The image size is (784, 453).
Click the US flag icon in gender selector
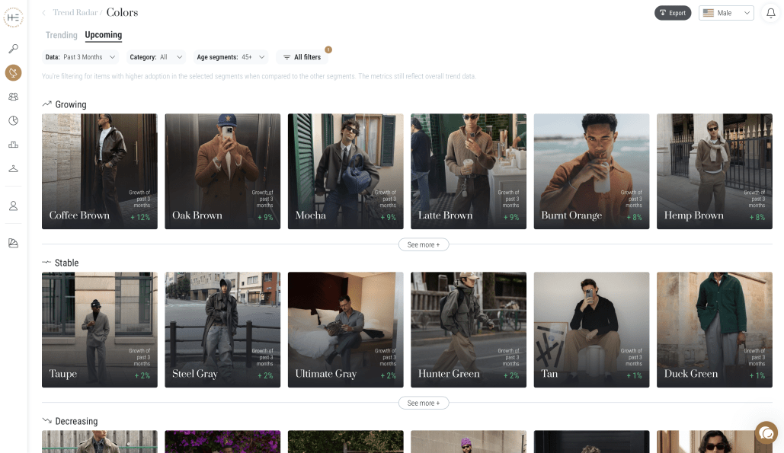coord(709,13)
